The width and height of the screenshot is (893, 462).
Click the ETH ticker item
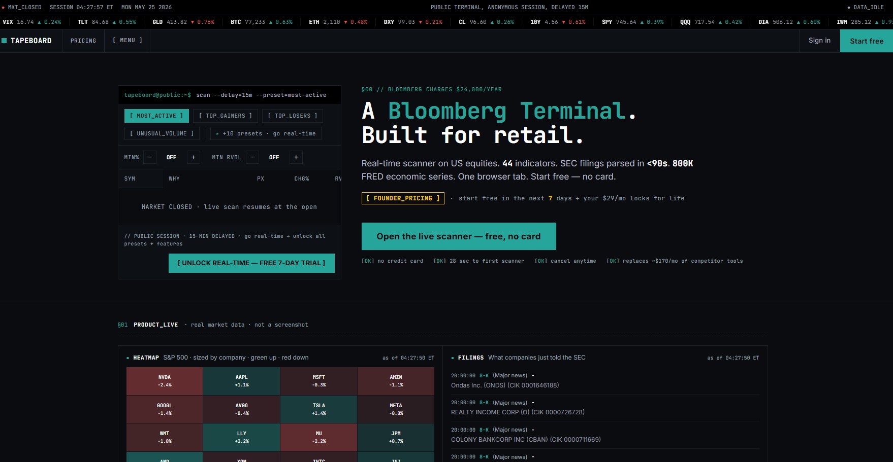tap(338, 22)
